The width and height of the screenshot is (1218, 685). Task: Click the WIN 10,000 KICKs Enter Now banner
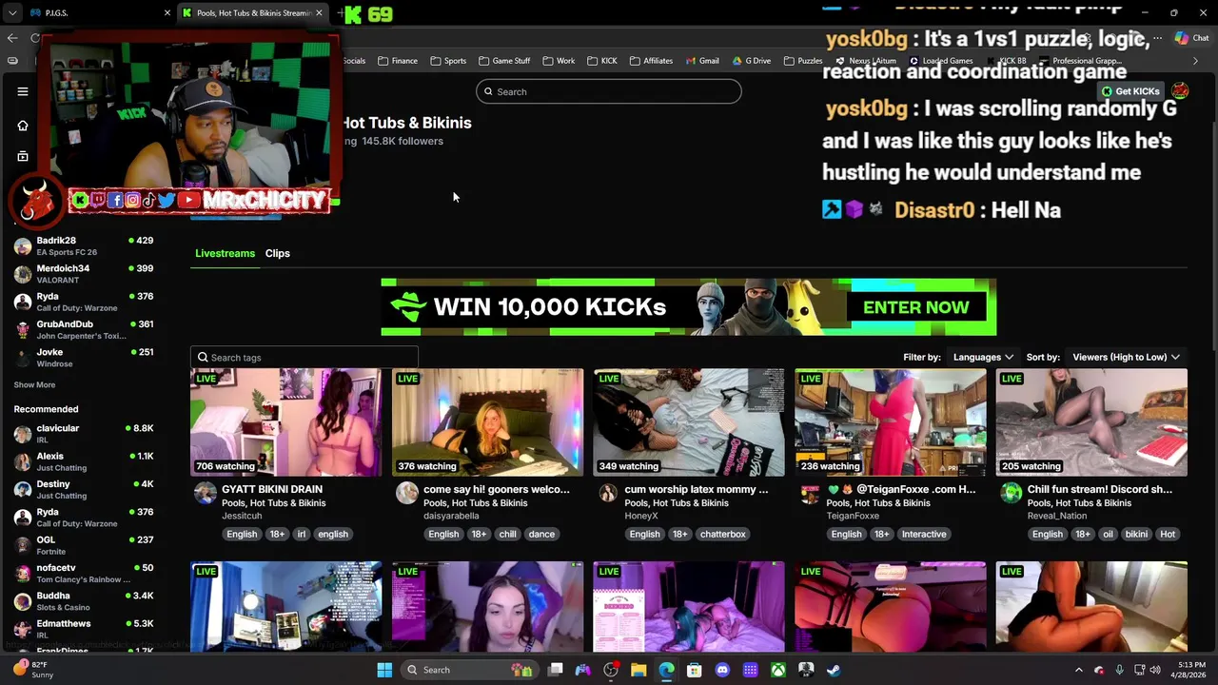tap(689, 307)
